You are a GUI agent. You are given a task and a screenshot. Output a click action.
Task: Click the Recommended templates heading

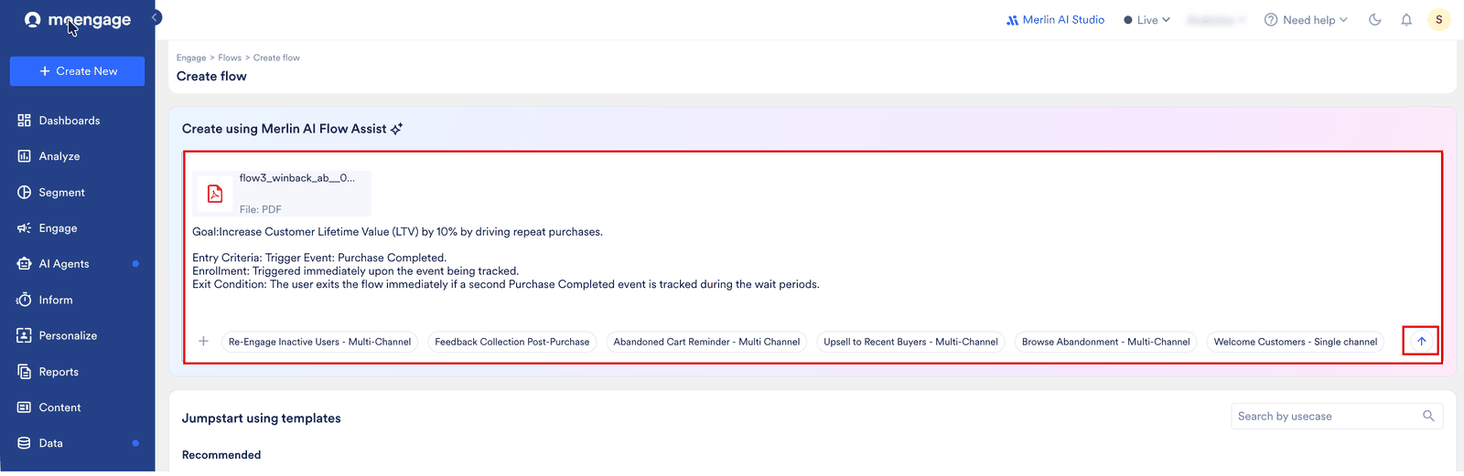point(221,455)
